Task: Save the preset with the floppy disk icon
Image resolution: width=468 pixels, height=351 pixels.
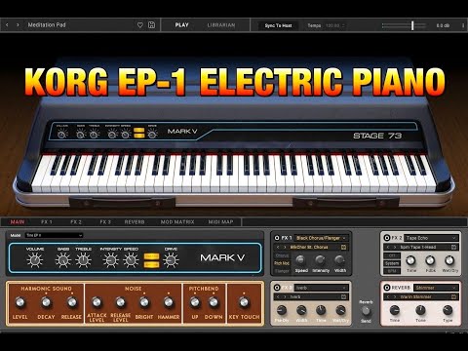Action: 151,25
